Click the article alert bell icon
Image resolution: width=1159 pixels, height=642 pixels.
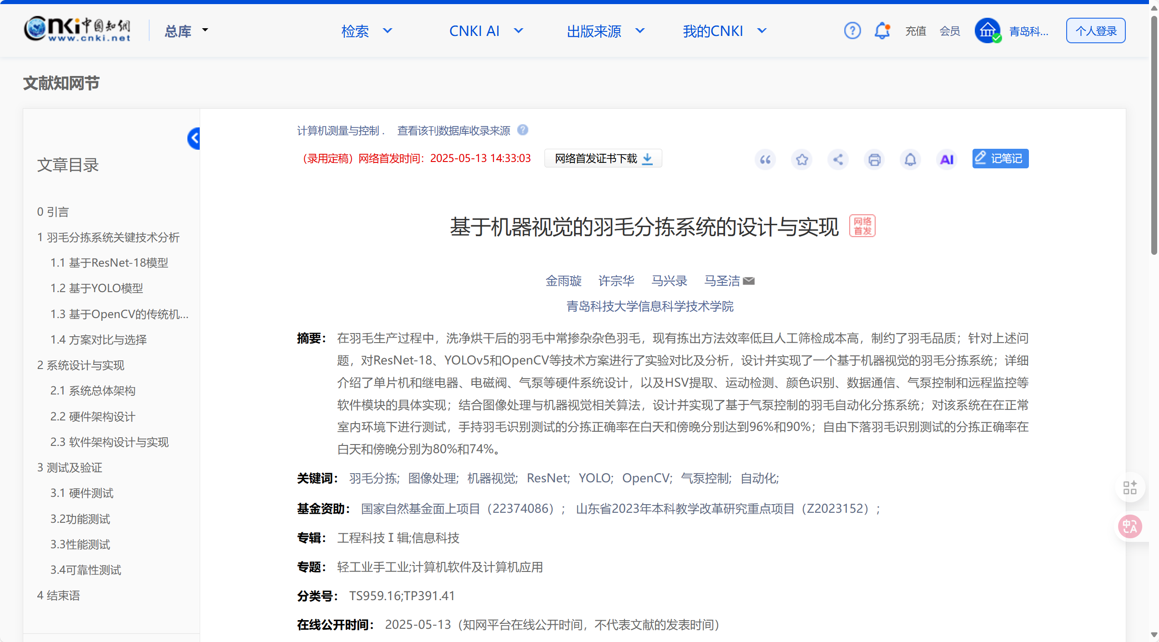[910, 160]
